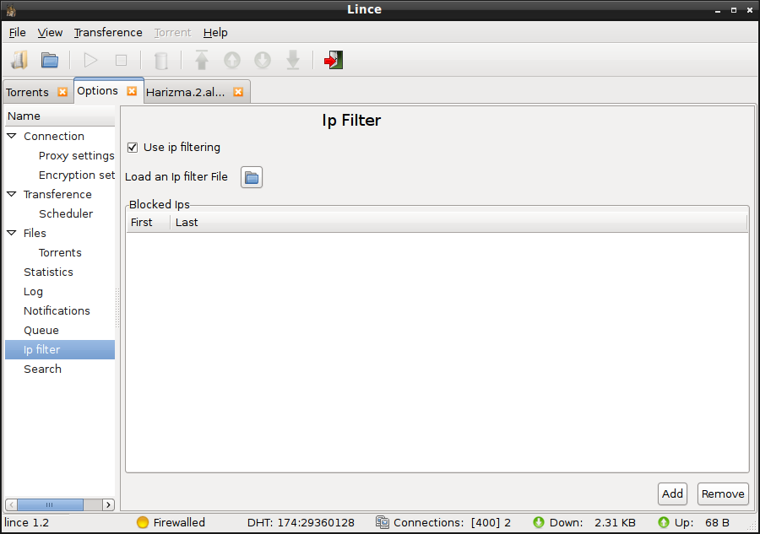Collapse the Connection tree node
The image size is (760, 534).
point(12,136)
